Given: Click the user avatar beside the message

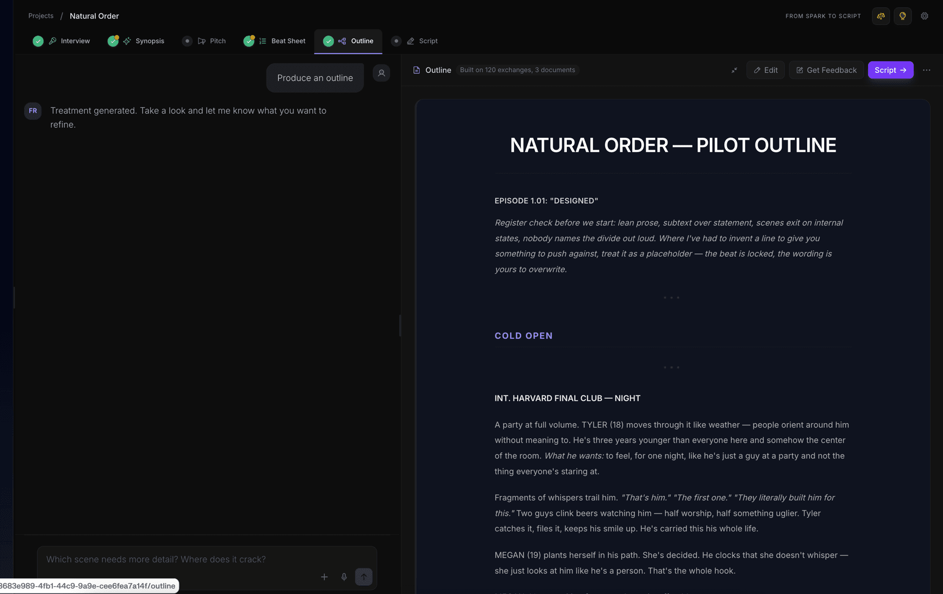Looking at the screenshot, I should pos(381,73).
